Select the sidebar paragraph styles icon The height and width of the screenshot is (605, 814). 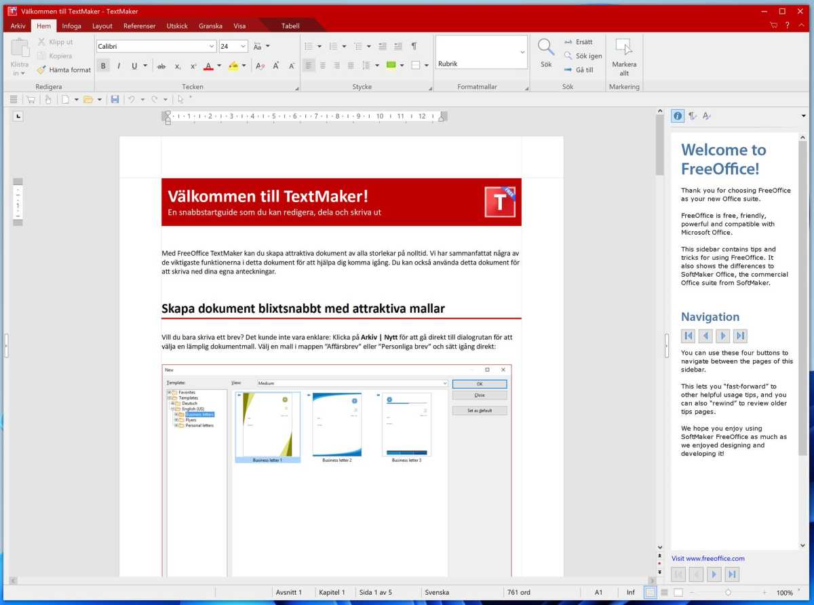(x=692, y=116)
